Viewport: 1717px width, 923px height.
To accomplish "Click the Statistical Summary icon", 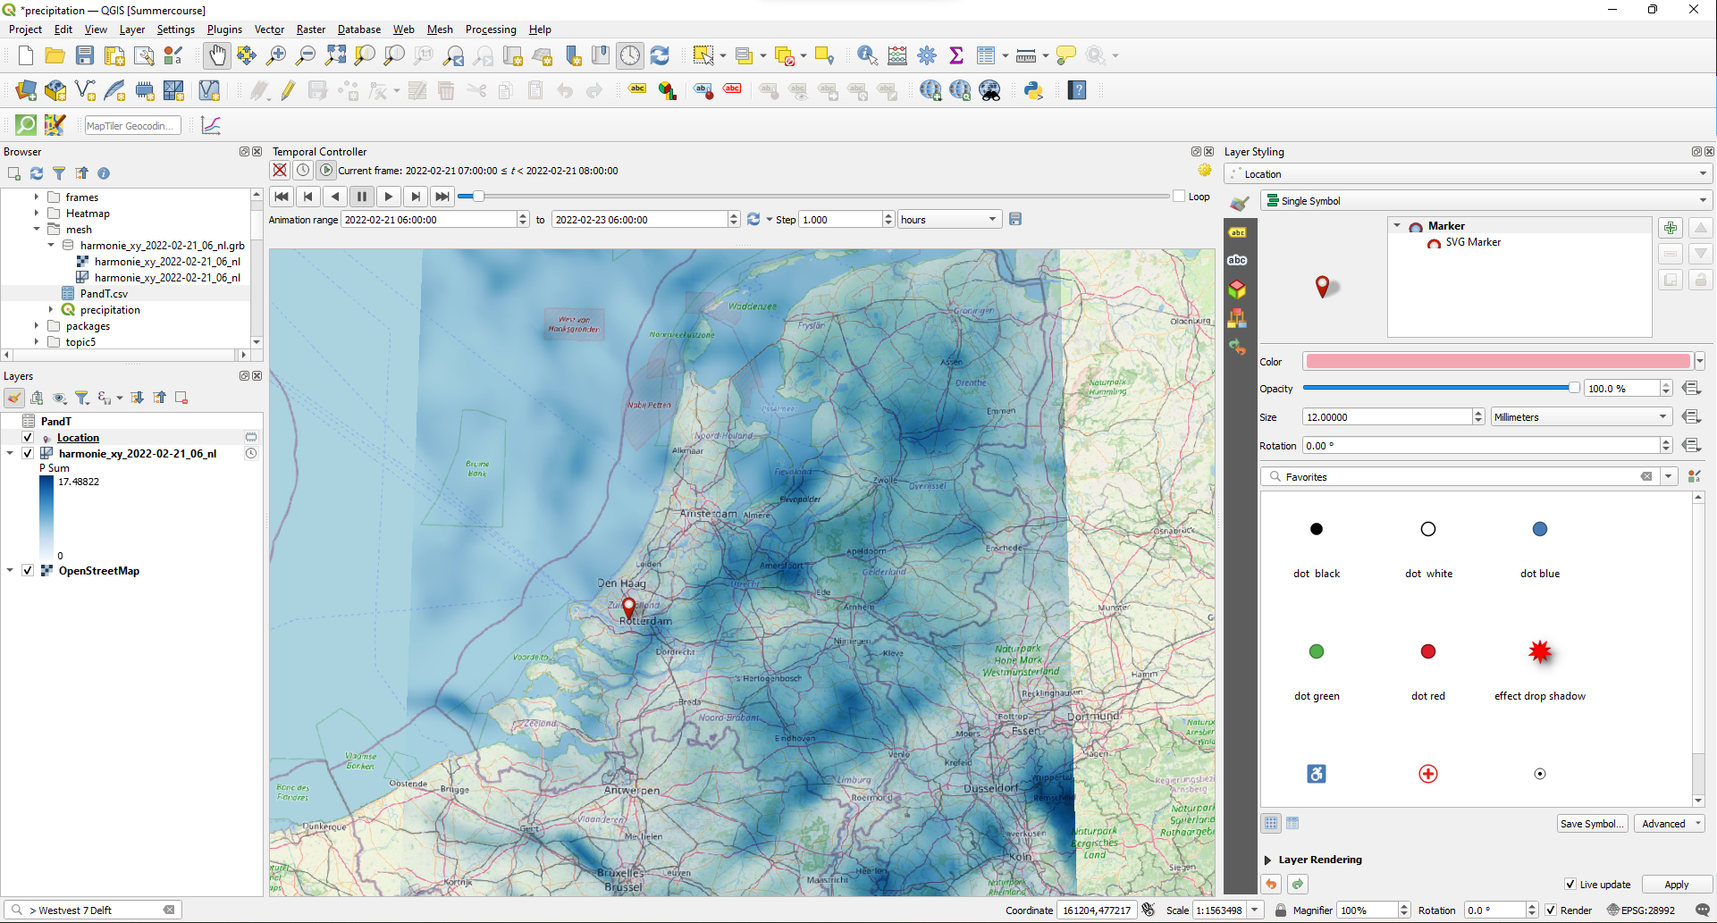I will (x=956, y=55).
